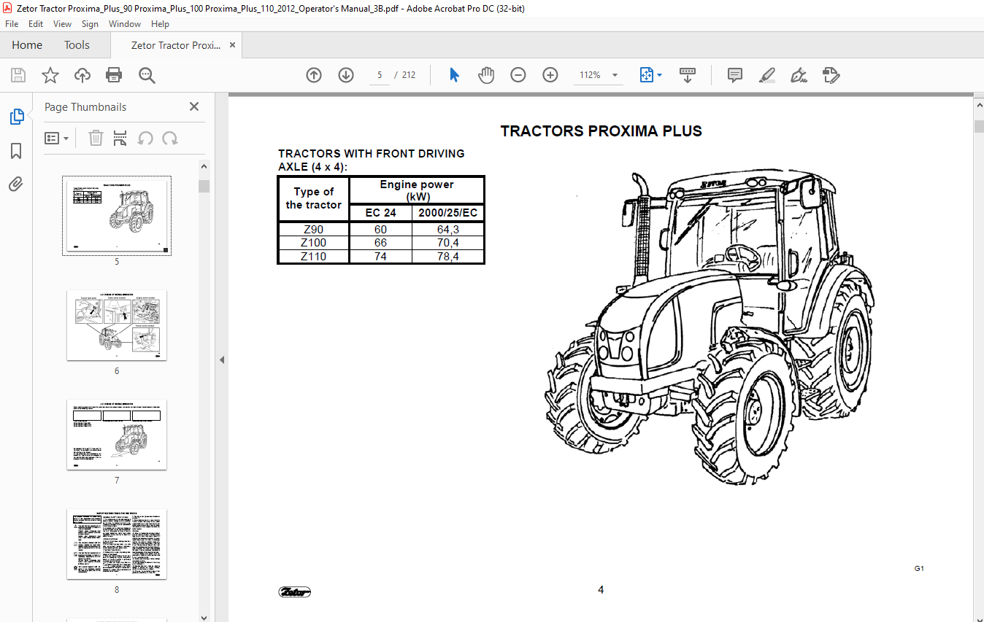Activate the hand pan tool

pyautogui.click(x=486, y=75)
